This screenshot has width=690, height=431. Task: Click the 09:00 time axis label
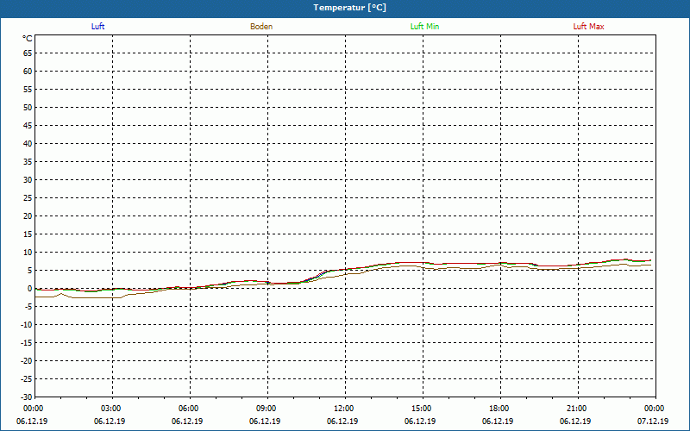coord(267,409)
